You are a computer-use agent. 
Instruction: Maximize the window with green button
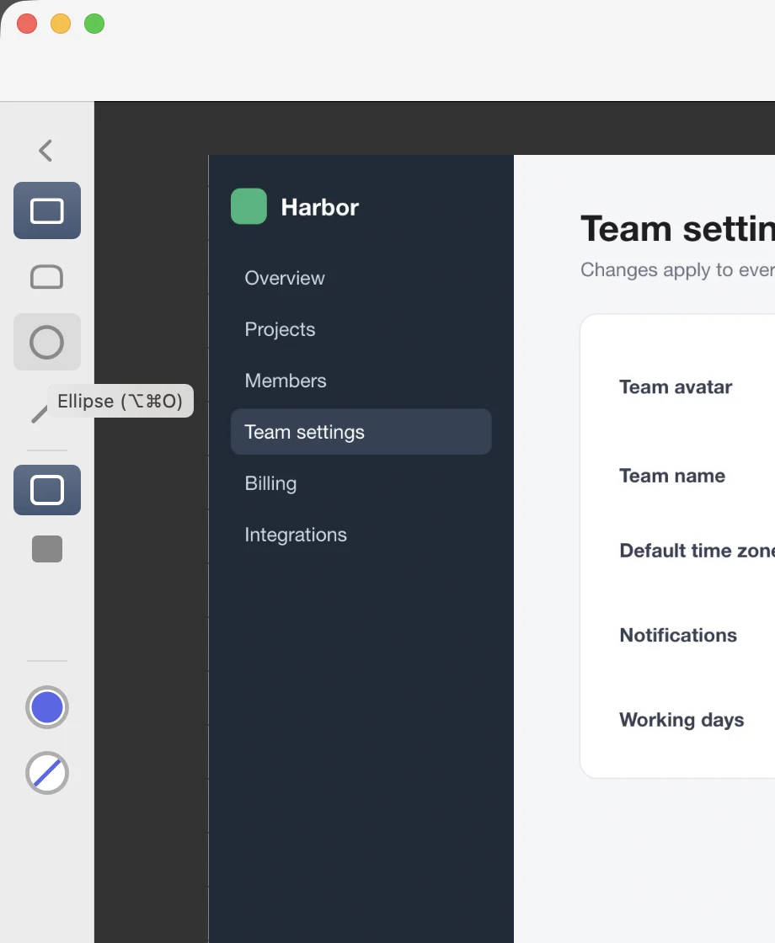(x=94, y=24)
